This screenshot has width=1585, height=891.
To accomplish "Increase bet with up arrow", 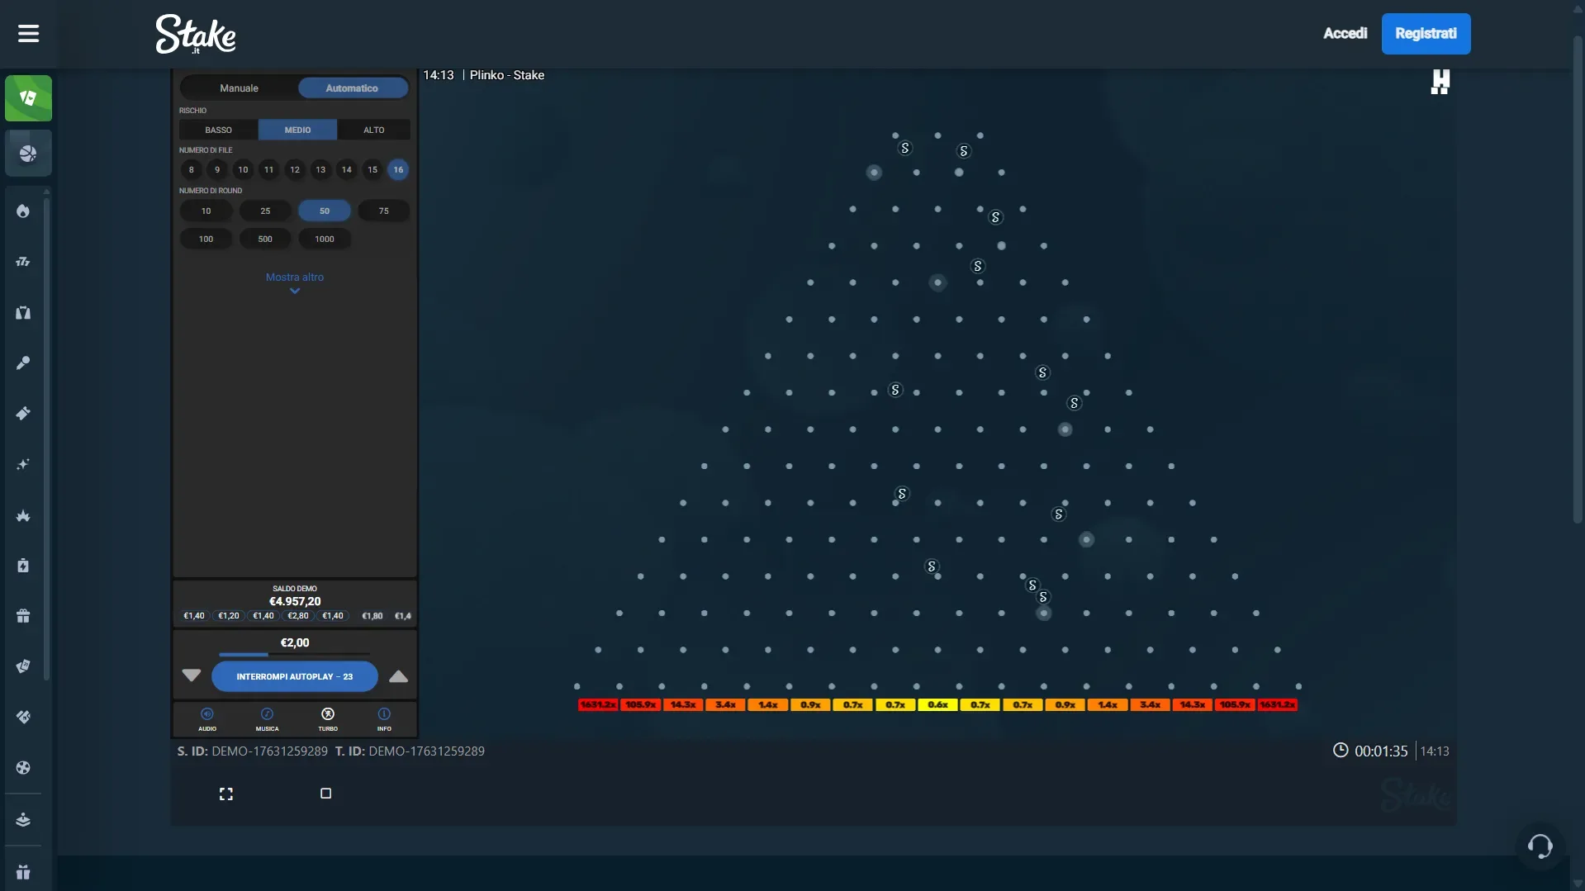I will point(398,676).
